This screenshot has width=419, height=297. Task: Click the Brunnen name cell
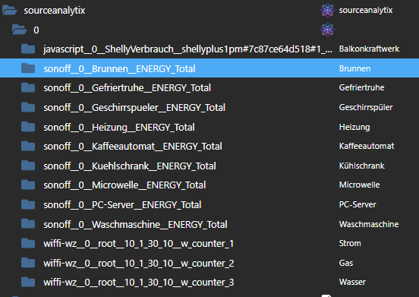pos(354,68)
